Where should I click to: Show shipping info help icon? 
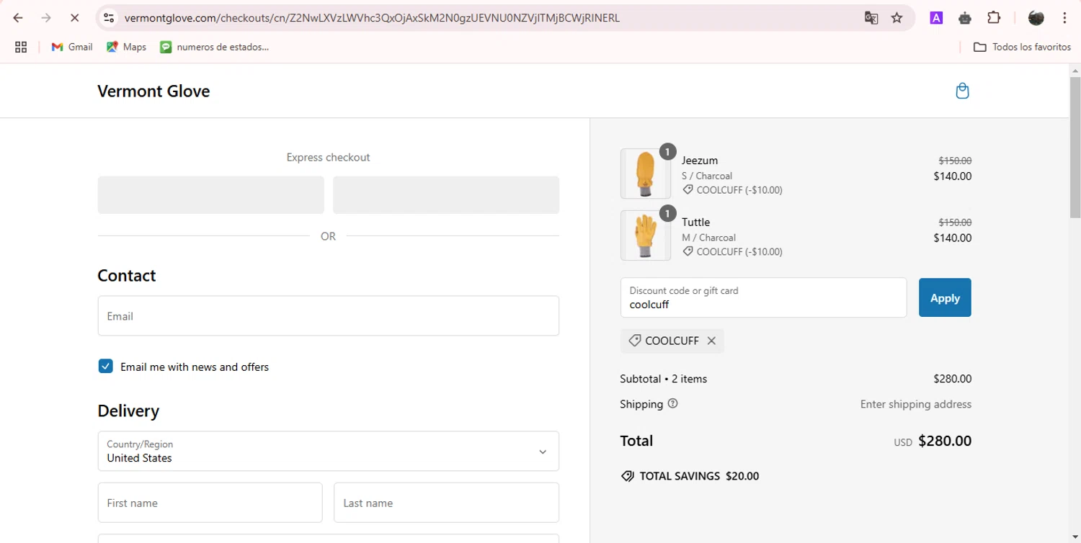[673, 403]
